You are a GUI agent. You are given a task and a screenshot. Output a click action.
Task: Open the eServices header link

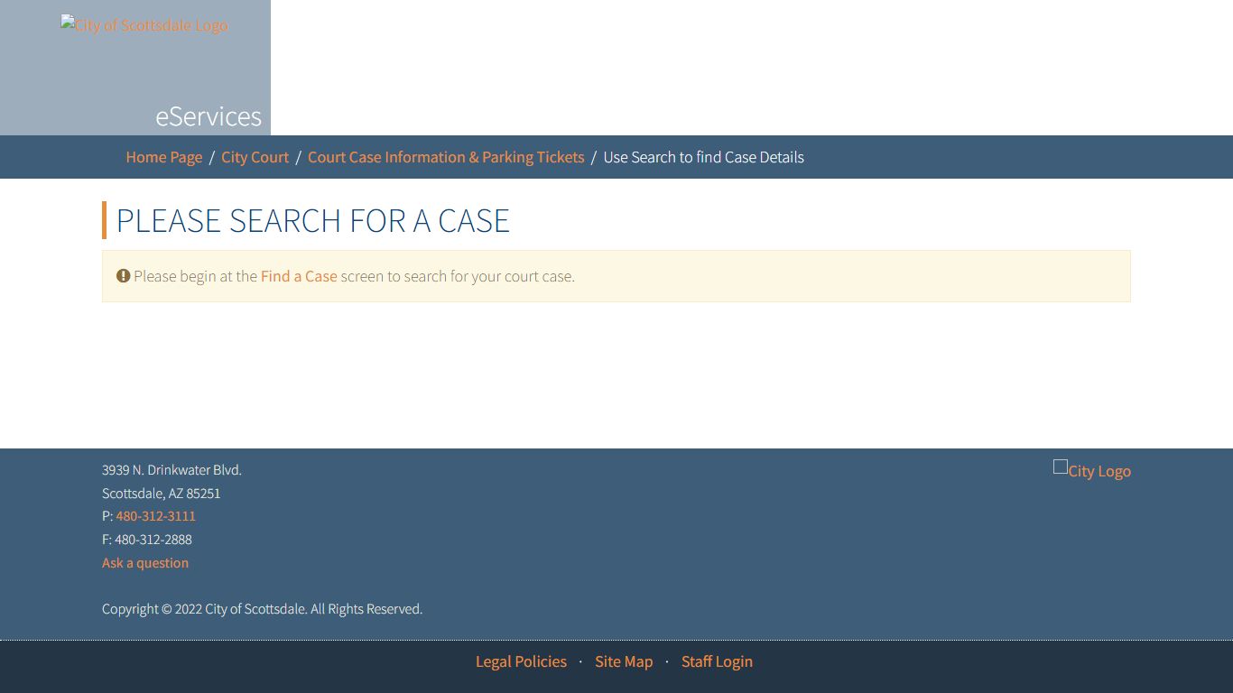(x=209, y=115)
